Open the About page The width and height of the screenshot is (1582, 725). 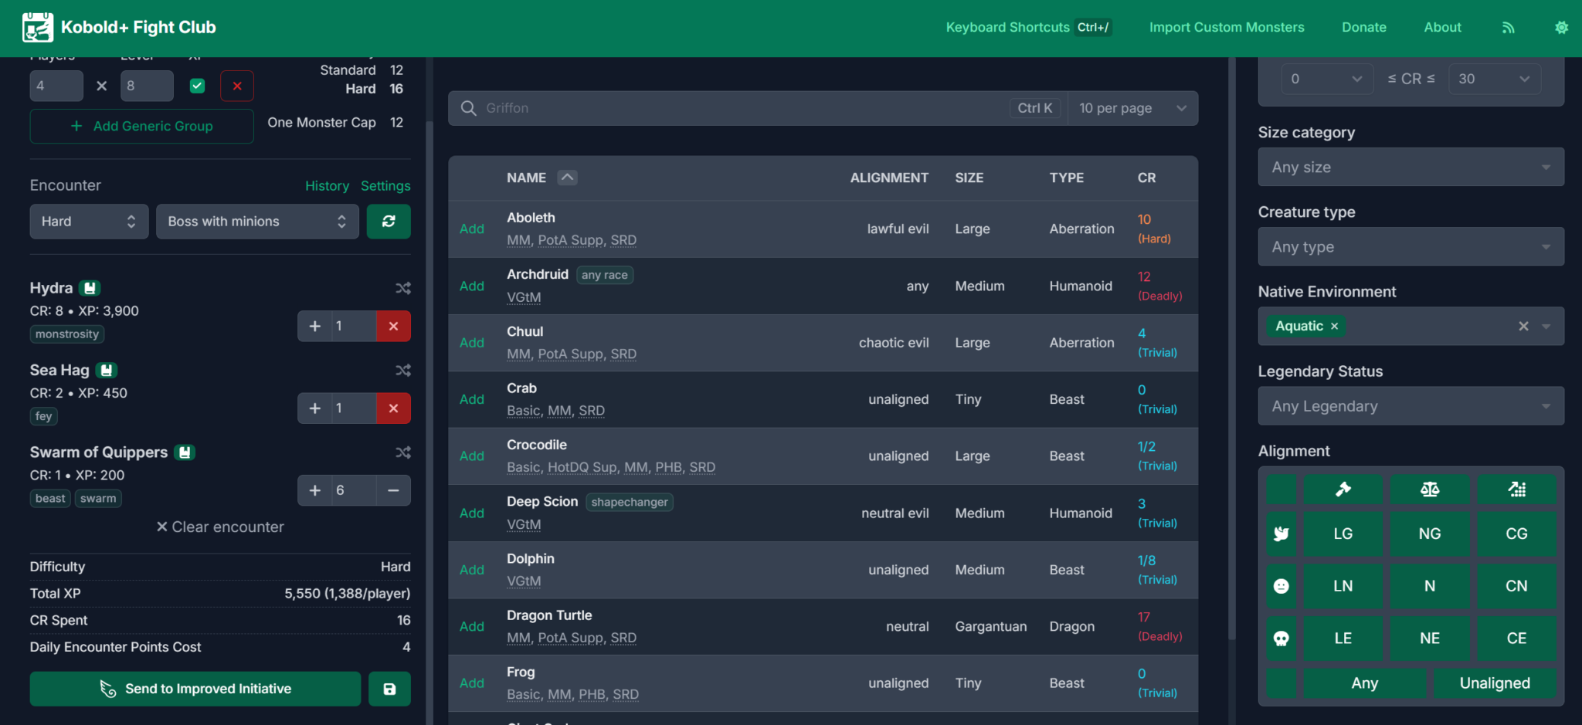(1442, 28)
